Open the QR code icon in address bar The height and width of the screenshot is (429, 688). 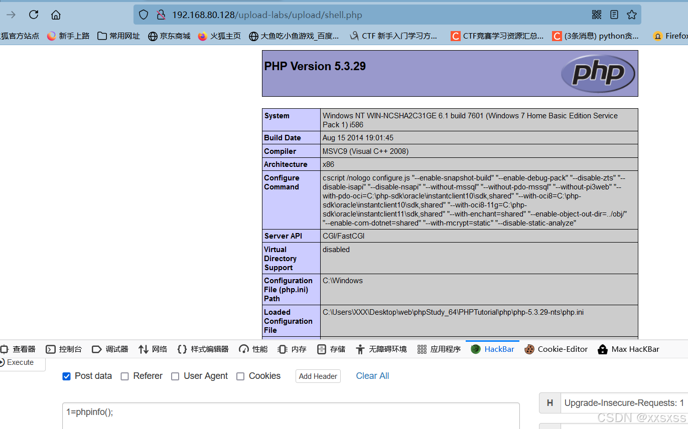coord(597,15)
